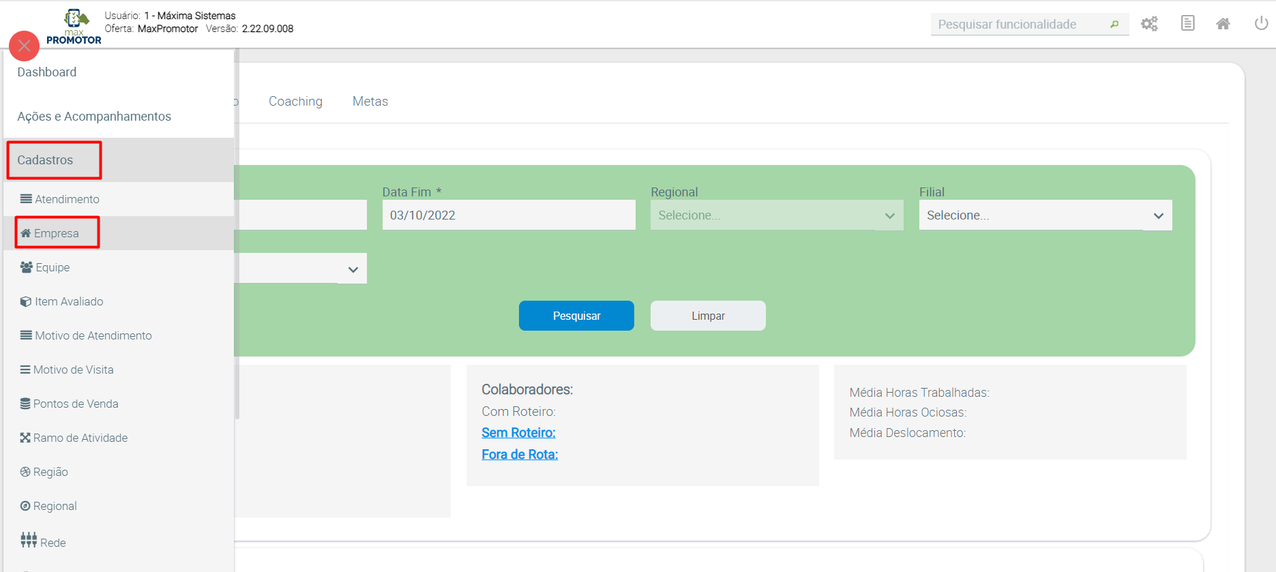Switch to the Coaching tab
The width and height of the screenshot is (1276, 572).
pos(295,102)
